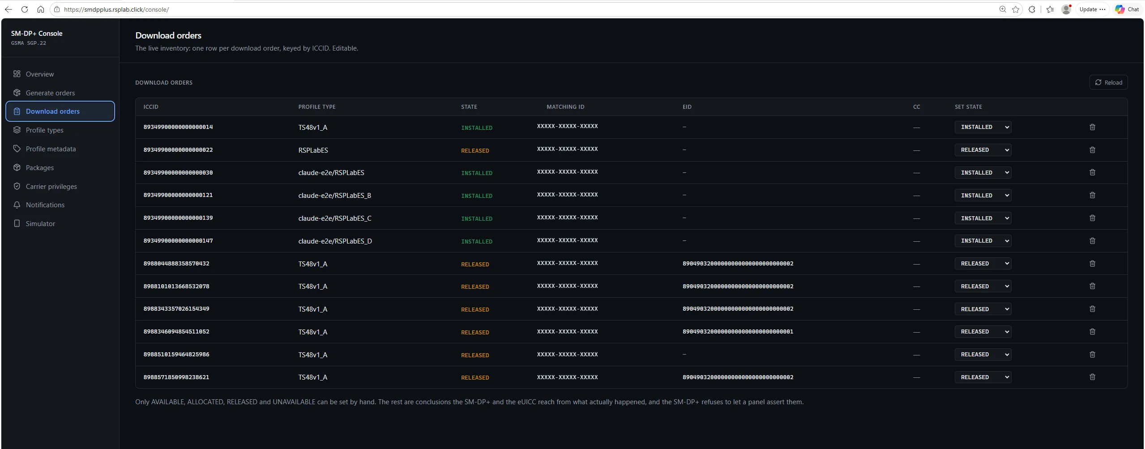
Task: Go to Generate orders
Action: [60, 93]
